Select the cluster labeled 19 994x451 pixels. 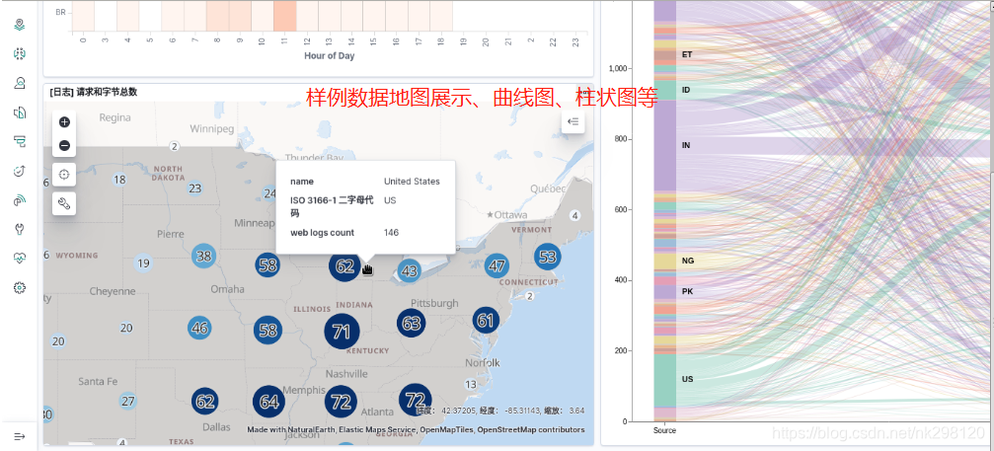coord(144,263)
